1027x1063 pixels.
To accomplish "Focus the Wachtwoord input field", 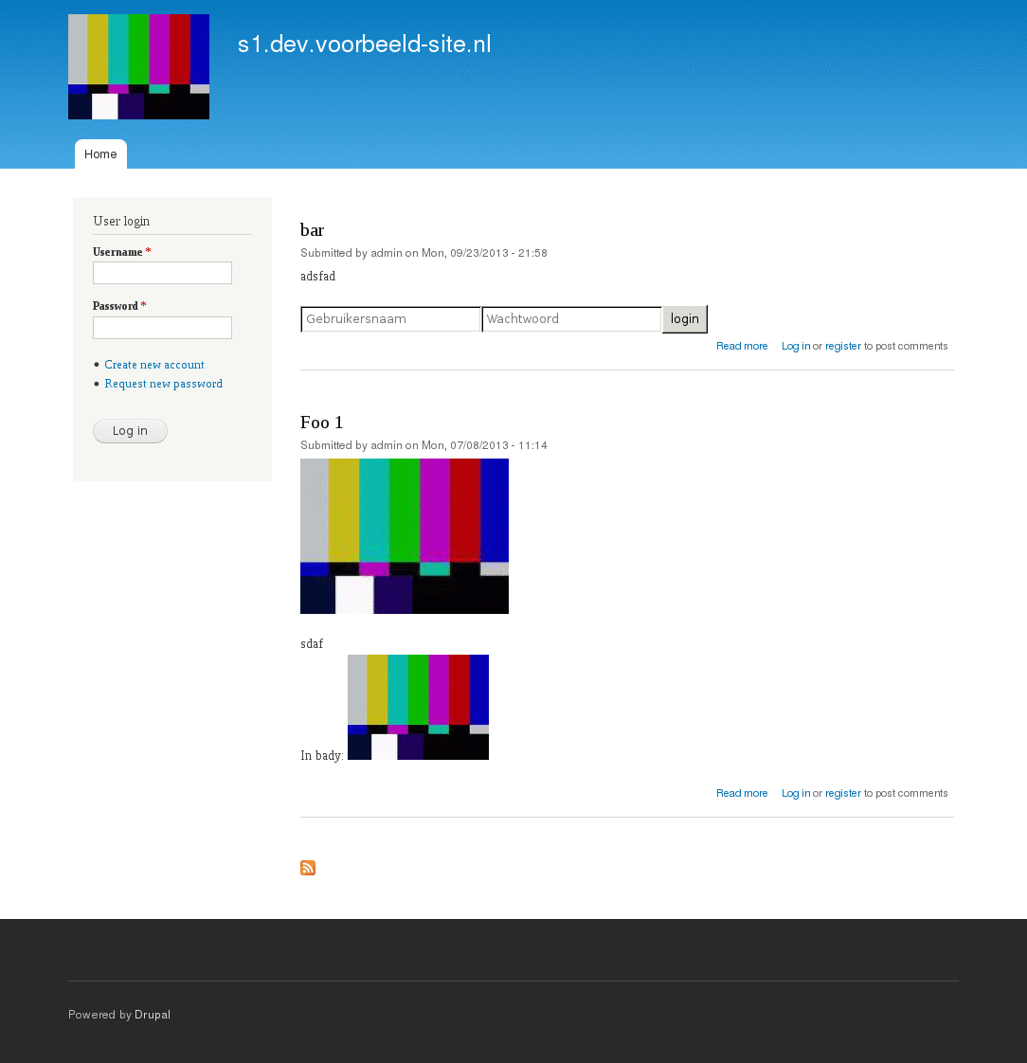I will click(x=571, y=319).
